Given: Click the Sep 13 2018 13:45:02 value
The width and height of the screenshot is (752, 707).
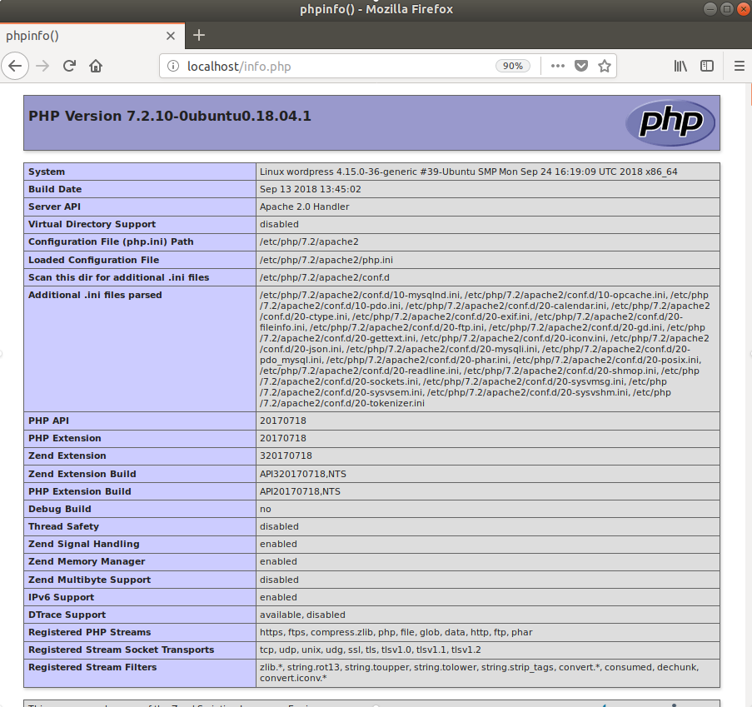Looking at the screenshot, I should coord(311,189).
